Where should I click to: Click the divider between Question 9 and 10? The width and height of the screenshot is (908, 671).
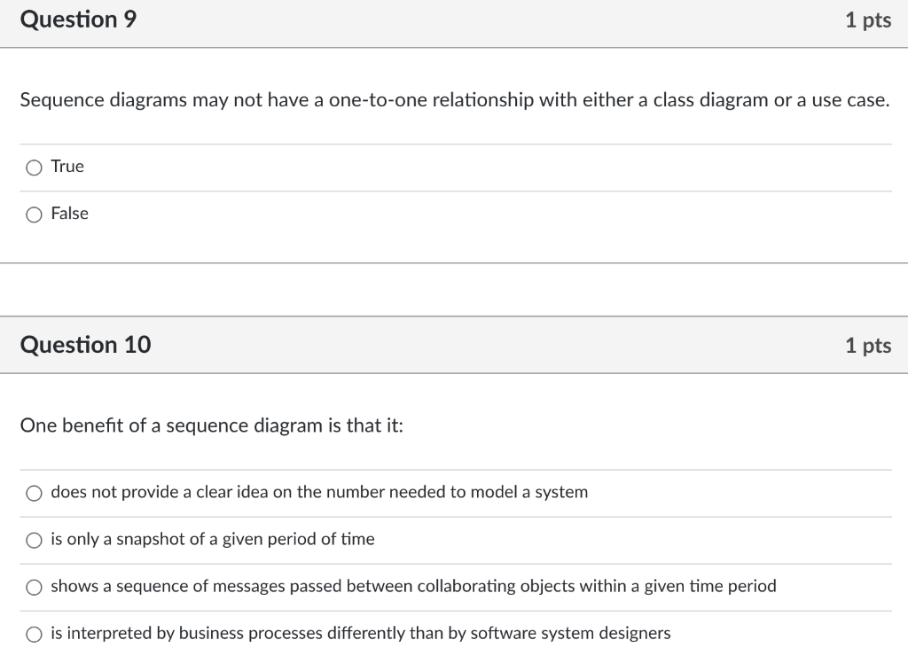[454, 293]
